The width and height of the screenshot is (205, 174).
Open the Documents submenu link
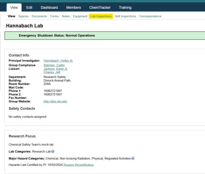[39, 16]
